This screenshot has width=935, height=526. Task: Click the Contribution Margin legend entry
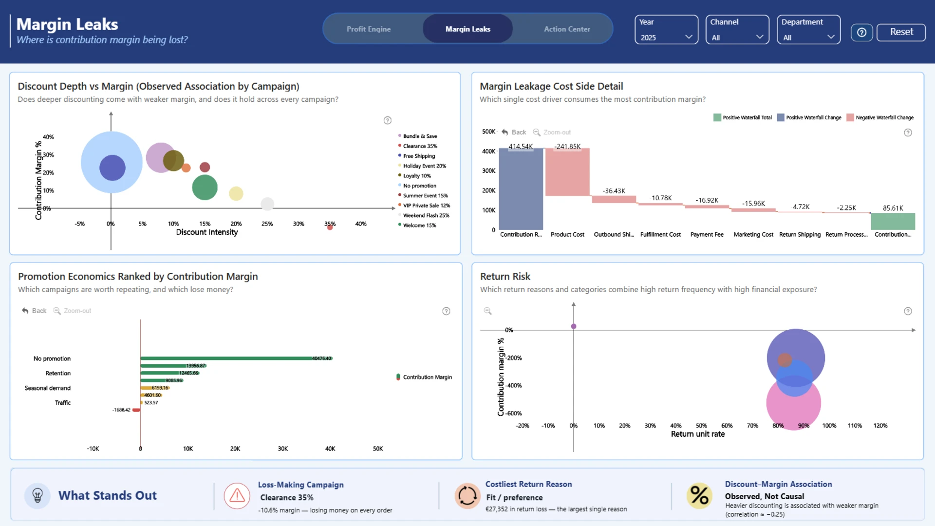point(424,377)
